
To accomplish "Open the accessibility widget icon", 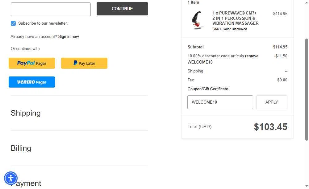I will [11, 179].
